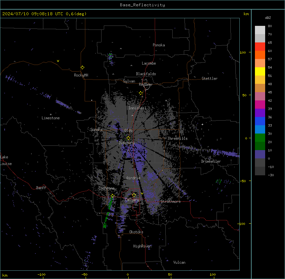Click the km unit label at top right
This screenshot has width=285, height=279.
point(246,14)
